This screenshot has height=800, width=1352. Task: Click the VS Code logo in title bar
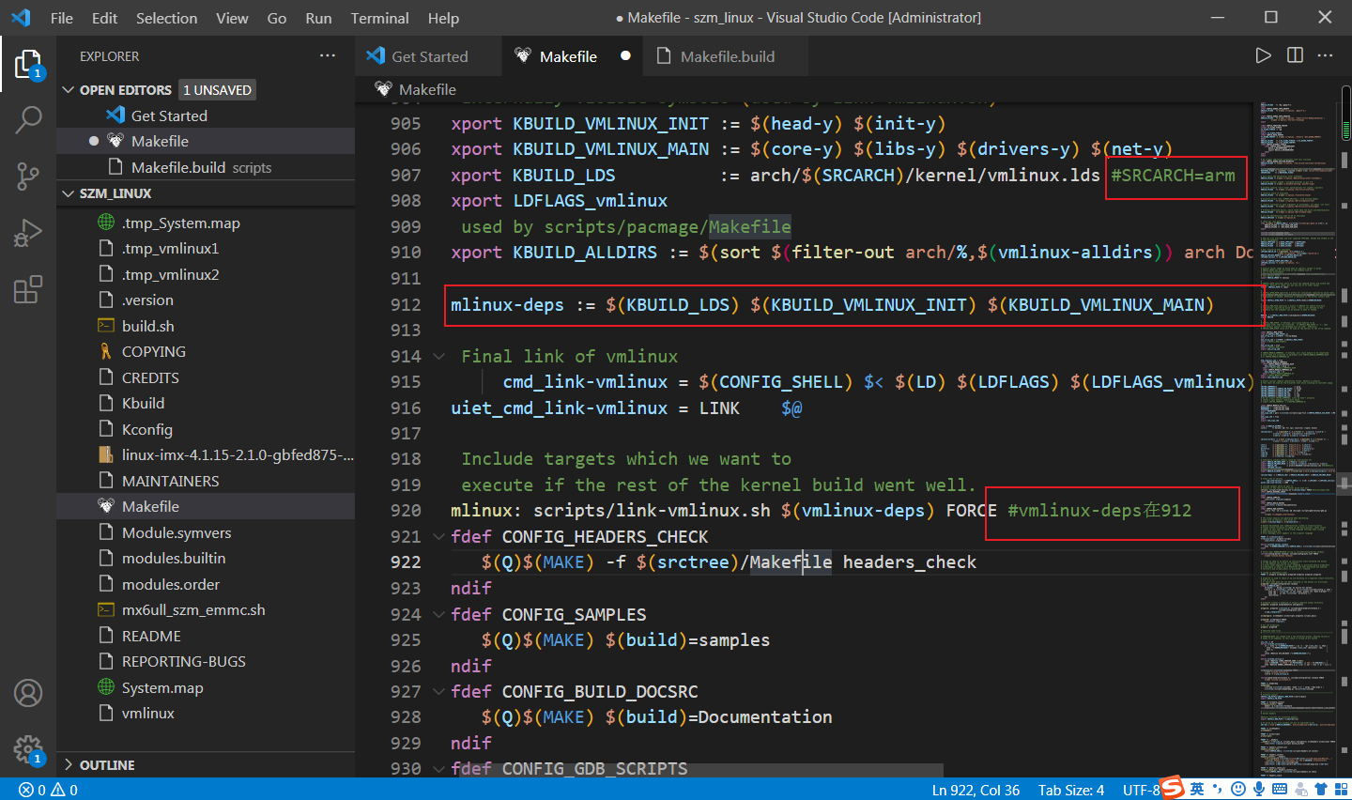[21, 18]
